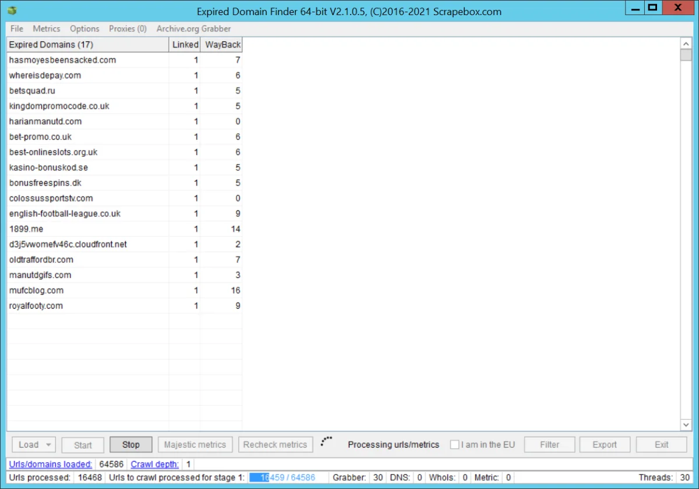
Task: Open the Archive.org Grabber menu
Action: pyautogui.click(x=193, y=28)
